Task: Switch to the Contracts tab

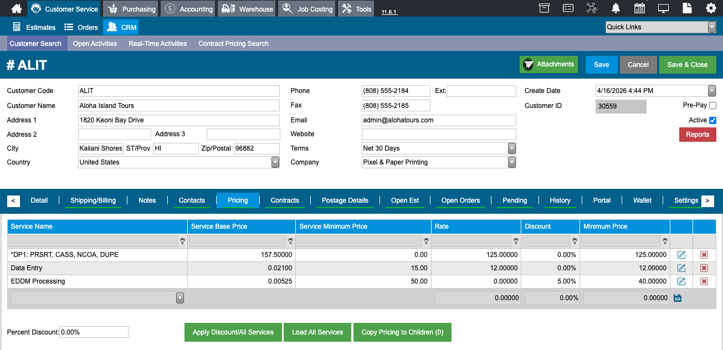Action: pyautogui.click(x=285, y=200)
